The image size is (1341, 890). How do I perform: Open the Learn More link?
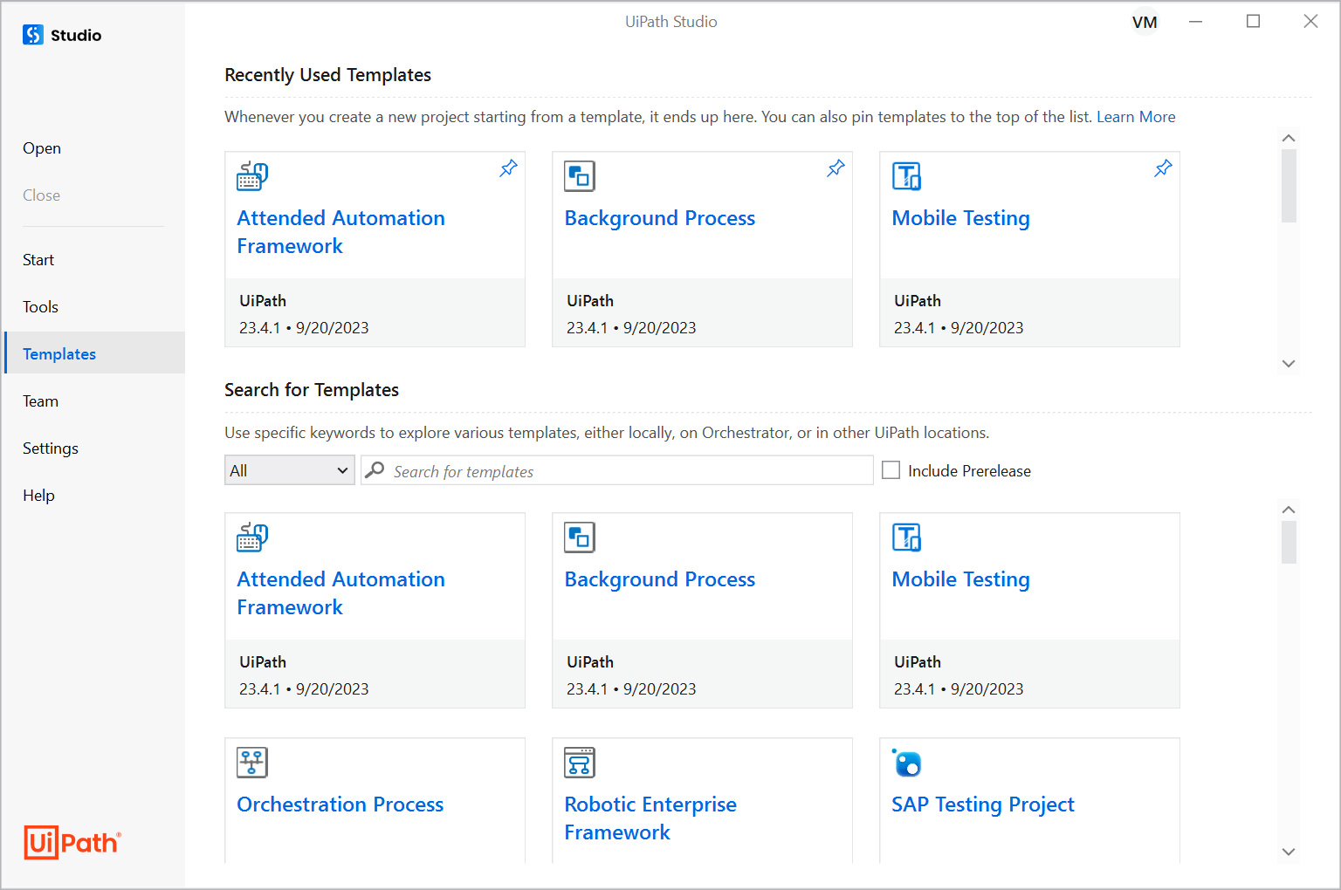click(x=1136, y=117)
